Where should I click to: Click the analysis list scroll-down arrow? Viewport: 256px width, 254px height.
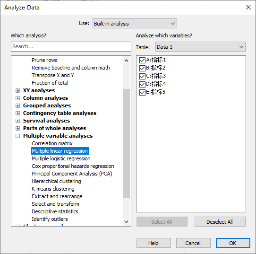pyautogui.click(x=126, y=222)
